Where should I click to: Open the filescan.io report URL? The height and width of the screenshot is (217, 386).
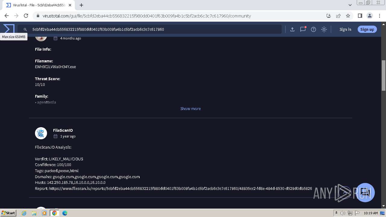click(x=181, y=188)
